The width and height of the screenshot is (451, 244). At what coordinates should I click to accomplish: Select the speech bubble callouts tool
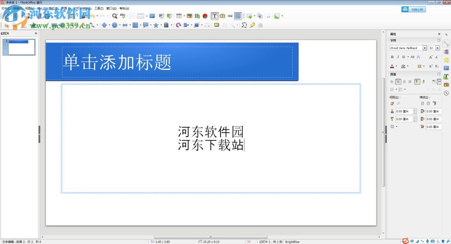(x=146, y=25)
